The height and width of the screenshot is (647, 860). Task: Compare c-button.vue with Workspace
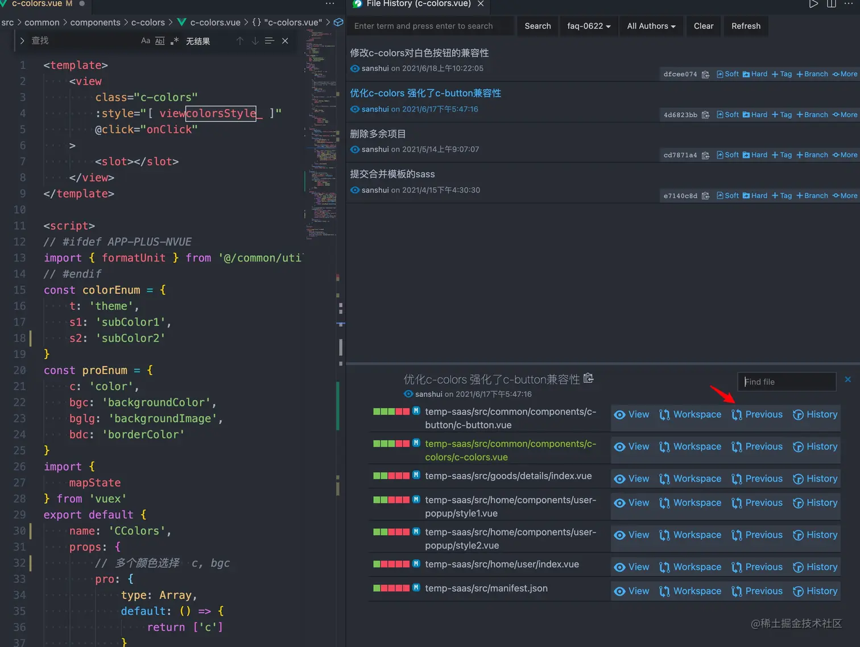pos(690,414)
